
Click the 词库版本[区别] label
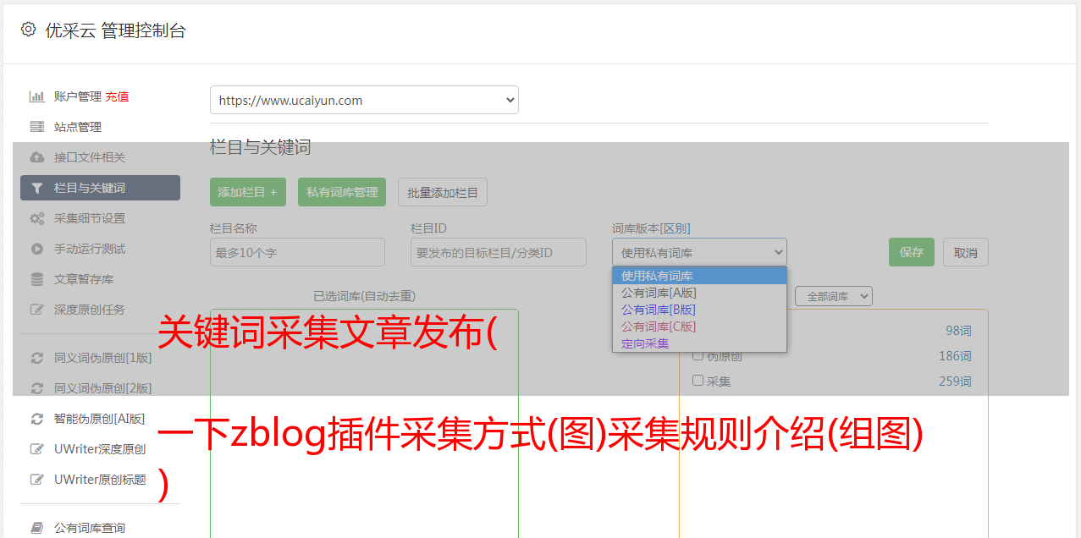[651, 228]
